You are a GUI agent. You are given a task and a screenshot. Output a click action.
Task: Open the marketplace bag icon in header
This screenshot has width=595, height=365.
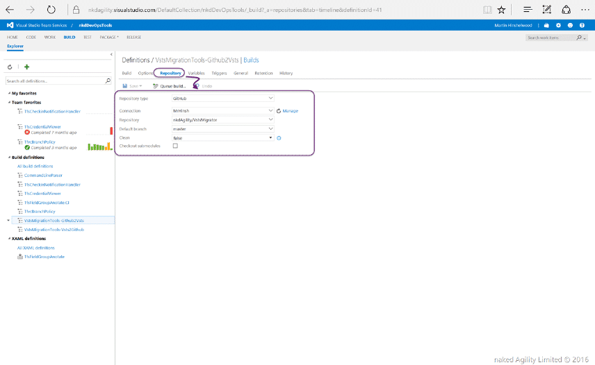pos(546,26)
